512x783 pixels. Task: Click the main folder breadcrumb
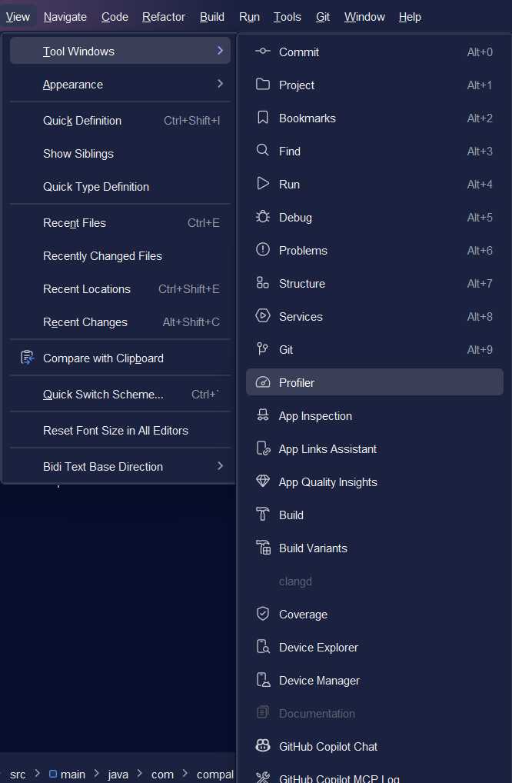tap(68, 775)
